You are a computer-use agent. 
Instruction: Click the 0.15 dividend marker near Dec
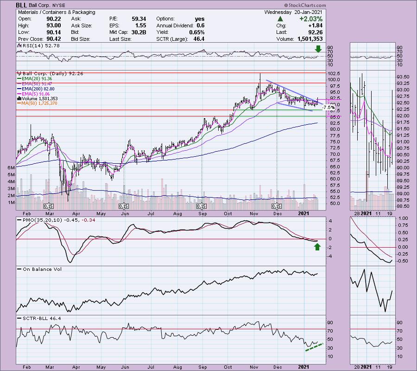tap(277, 206)
